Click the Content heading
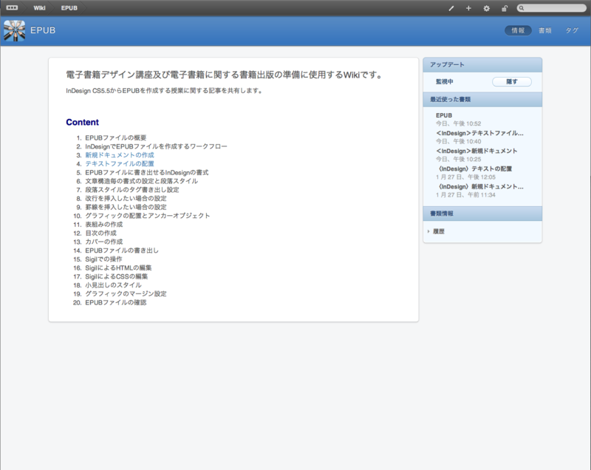Viewport: 591px width, 470px height. (x=82, y=122)
